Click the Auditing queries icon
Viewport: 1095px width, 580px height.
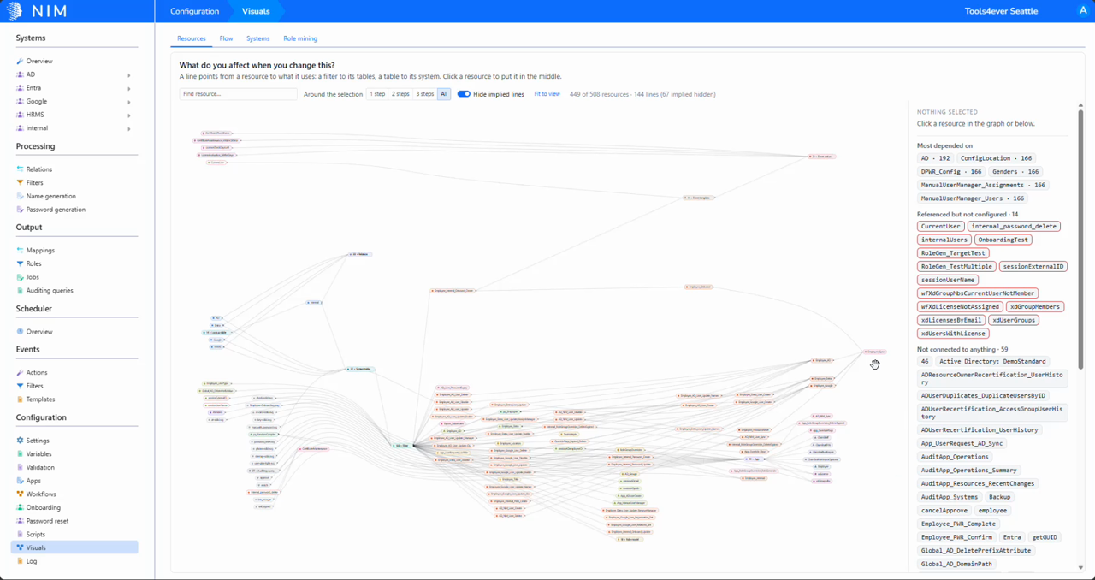(20, 291)
